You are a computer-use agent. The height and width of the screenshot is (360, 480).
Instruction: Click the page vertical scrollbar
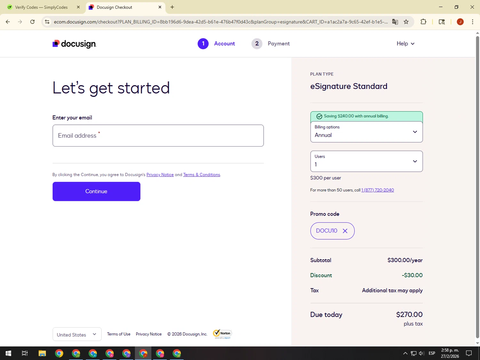click(477, 187)
